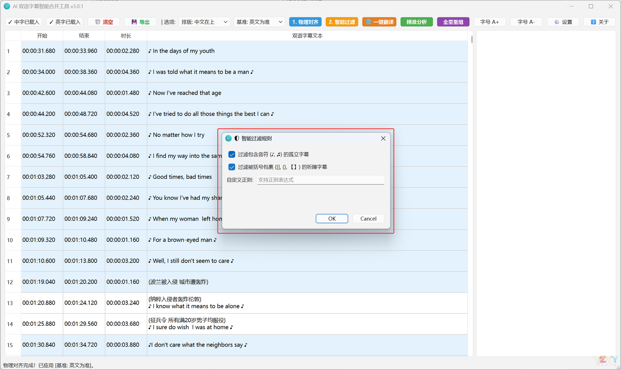Increase font size with 字号 A+
This screenshot has width=621, height=370.
[489, 22]
